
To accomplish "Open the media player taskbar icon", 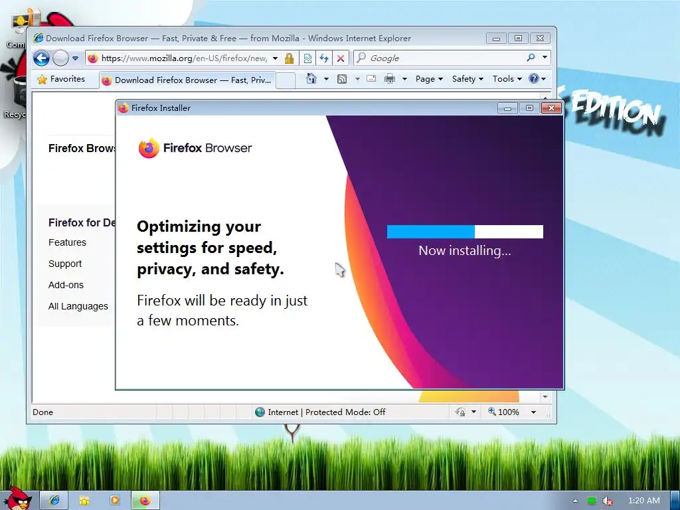I will click(x=115, y=501).
